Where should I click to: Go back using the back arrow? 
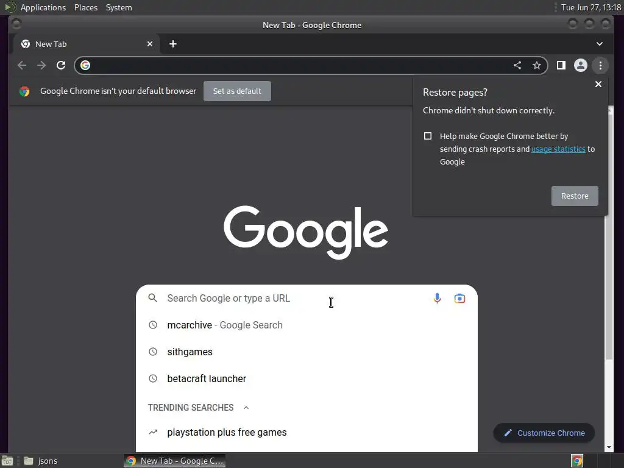22,65
